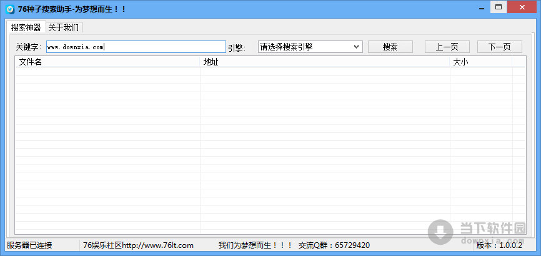
Task: Sort by the 大小 column header
Action: pyautogui.click(x=481, y=62)
